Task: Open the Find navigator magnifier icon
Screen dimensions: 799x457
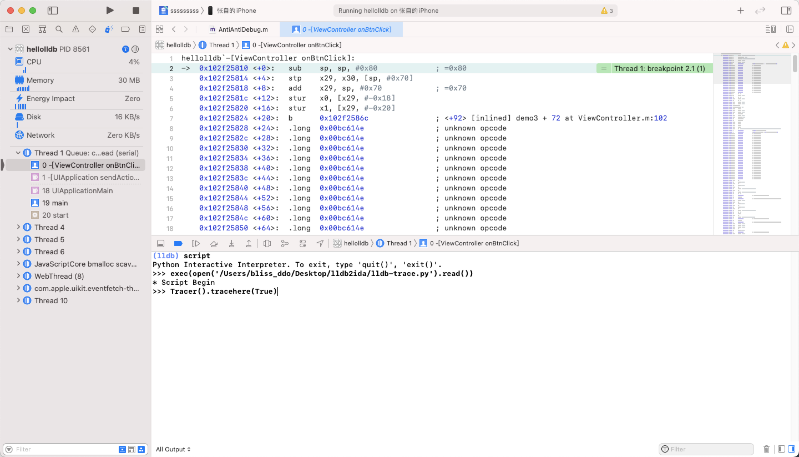Action: [59, 29]
